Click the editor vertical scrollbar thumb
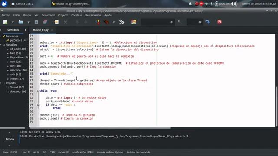The width and height of the screenshot is (278, 156). click(x=277, y=106)
